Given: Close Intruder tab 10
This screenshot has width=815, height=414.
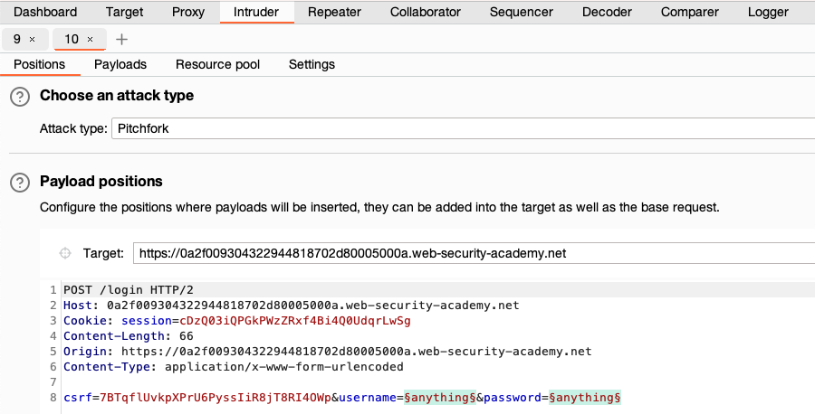Looking at the screenshot, I should (x=90, y=40).
